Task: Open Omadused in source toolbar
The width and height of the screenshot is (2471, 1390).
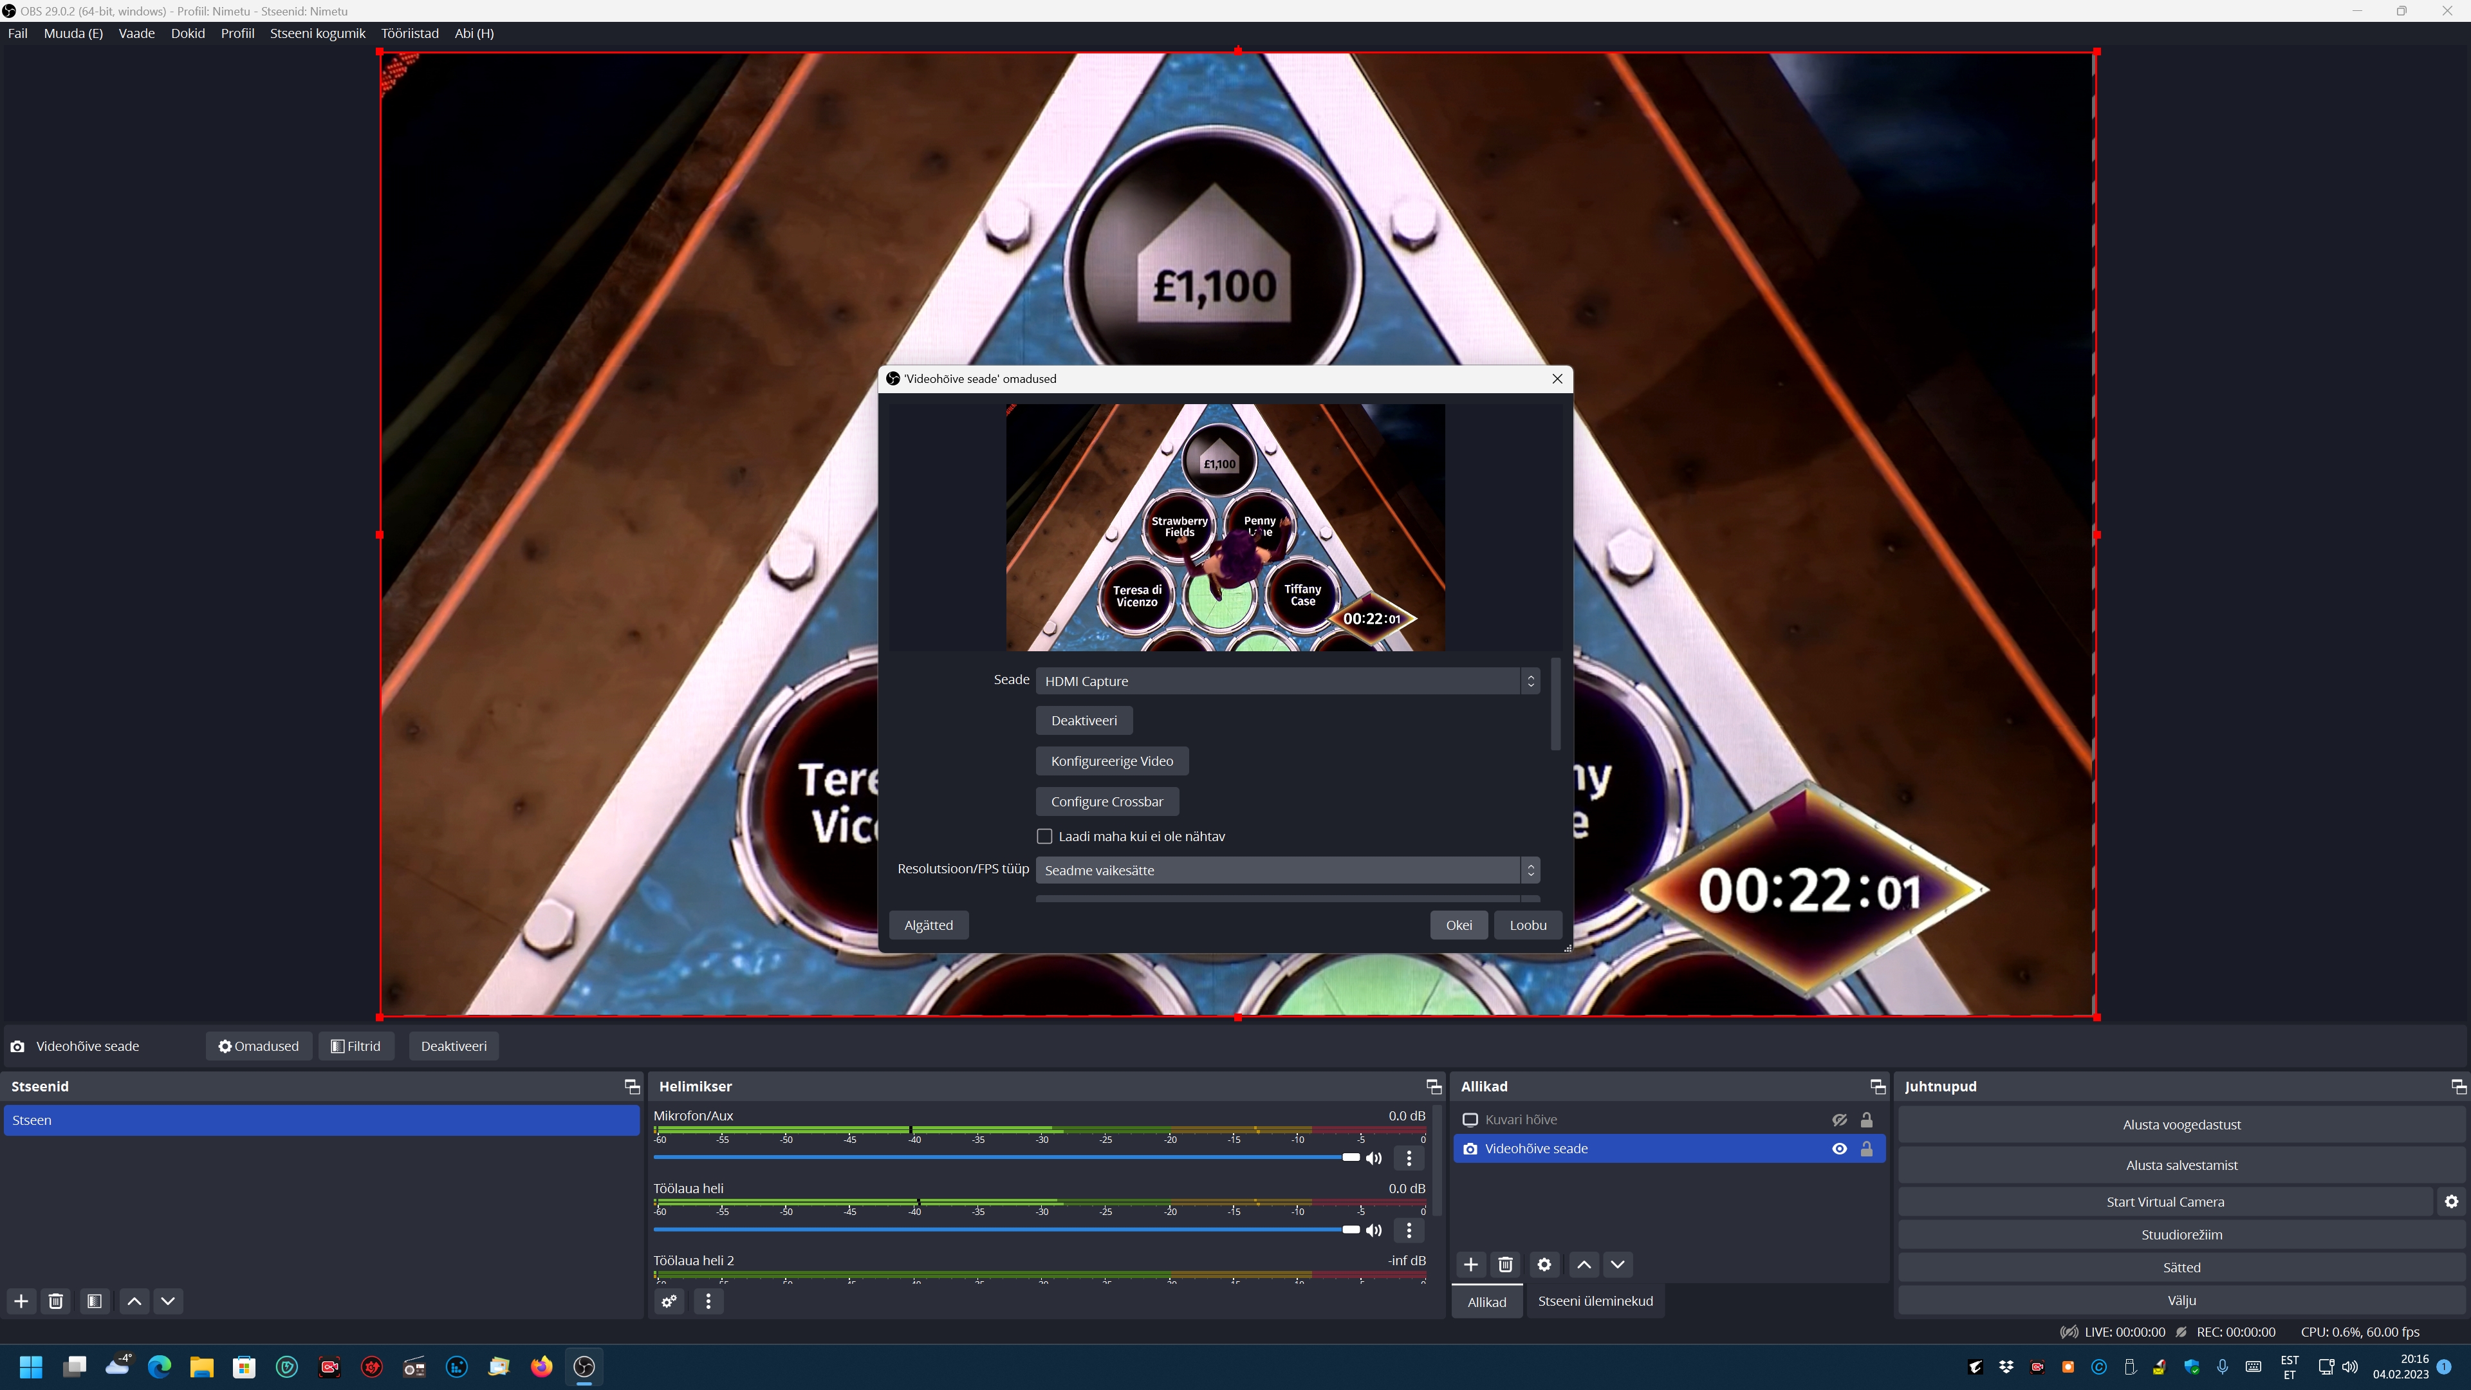Action: 259,1046
